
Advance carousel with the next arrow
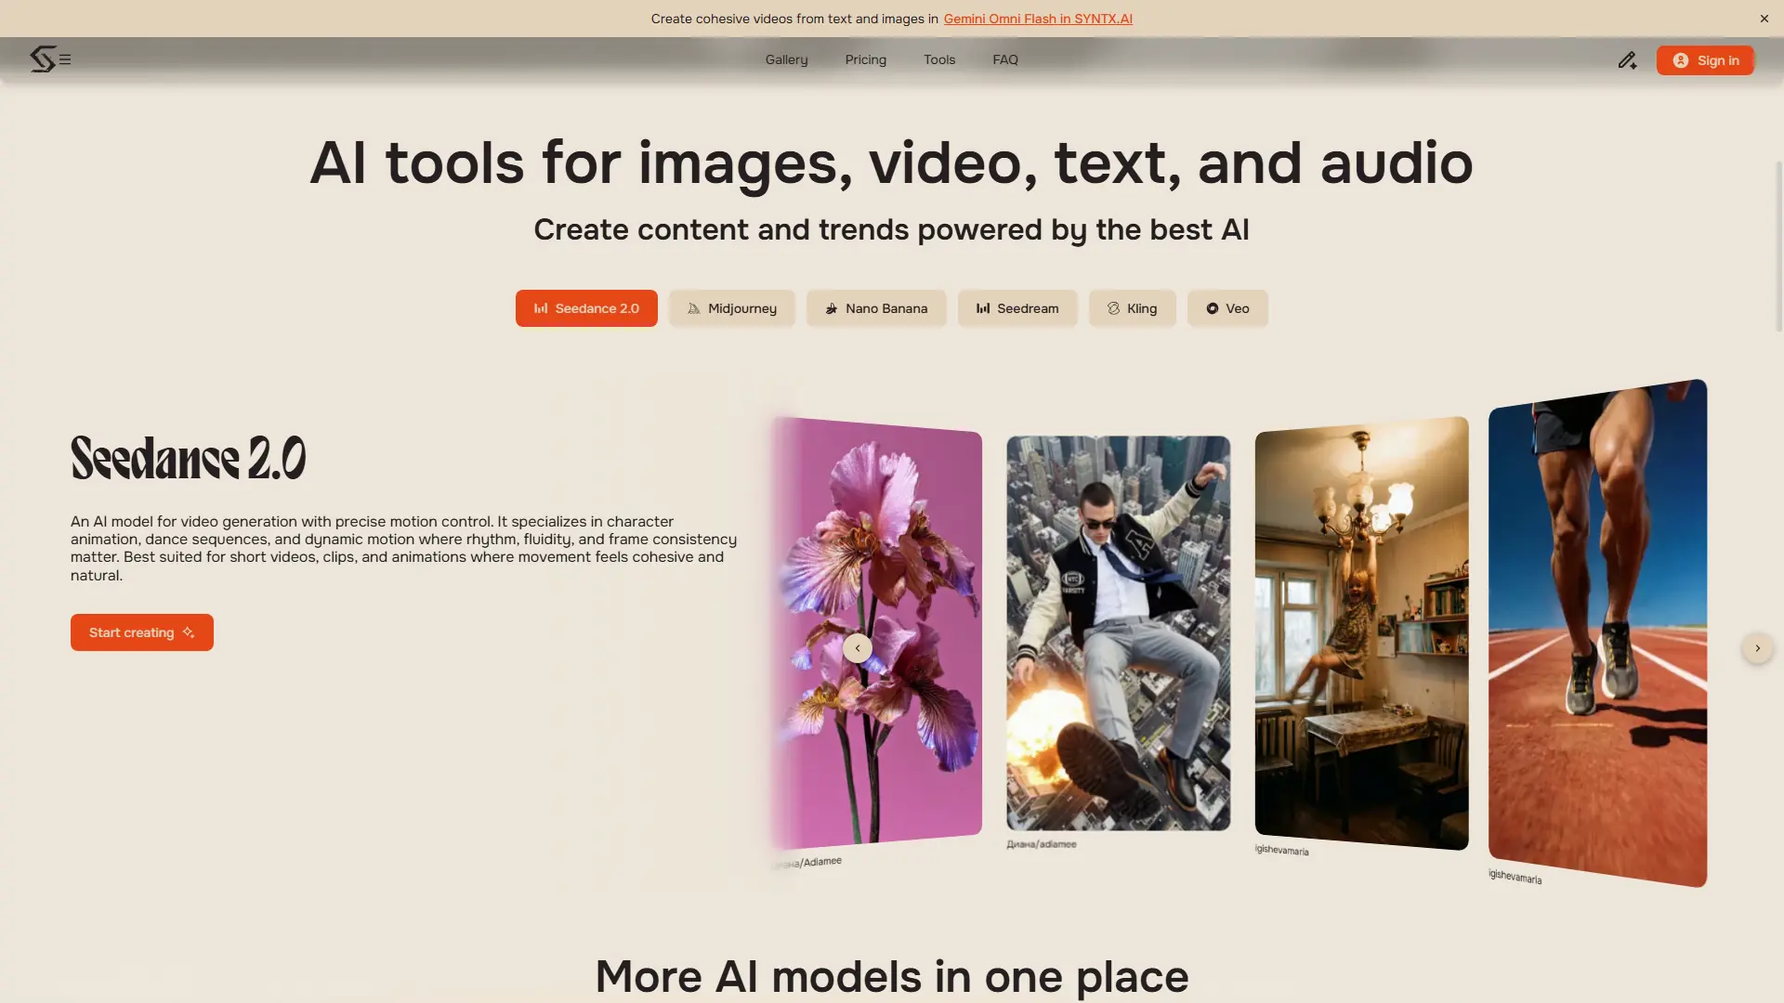click(x=1757, y=648)
